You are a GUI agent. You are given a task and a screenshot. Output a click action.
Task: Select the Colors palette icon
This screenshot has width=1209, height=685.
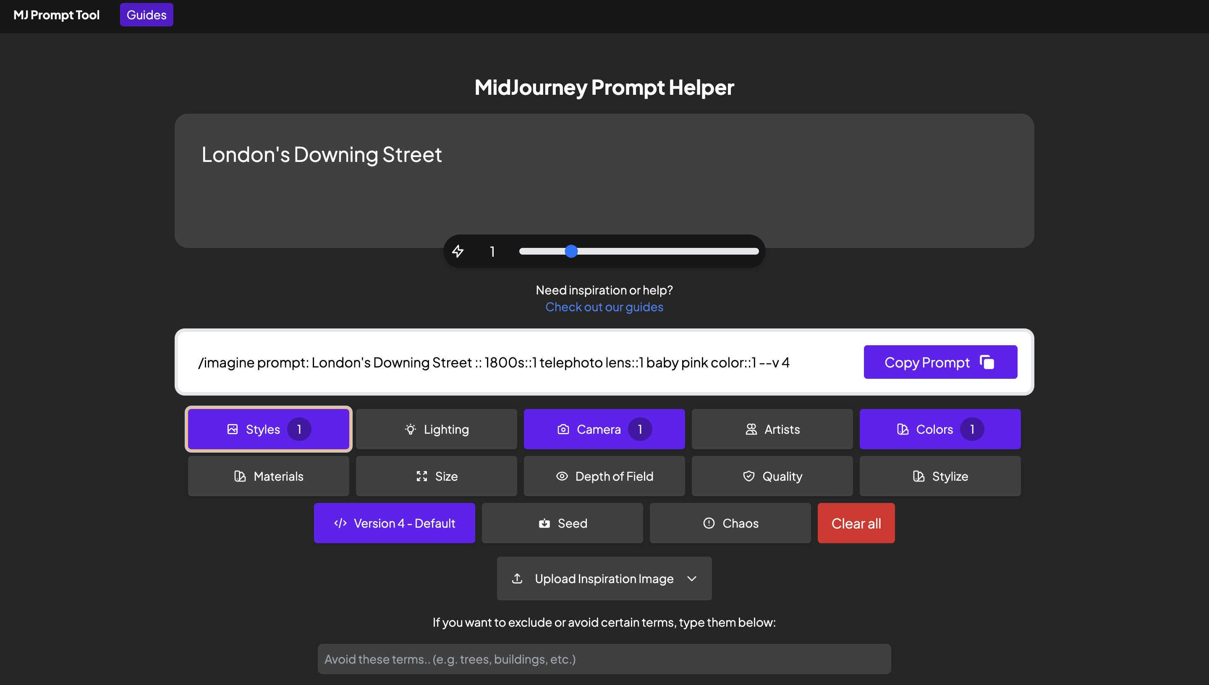click(903, 429)
